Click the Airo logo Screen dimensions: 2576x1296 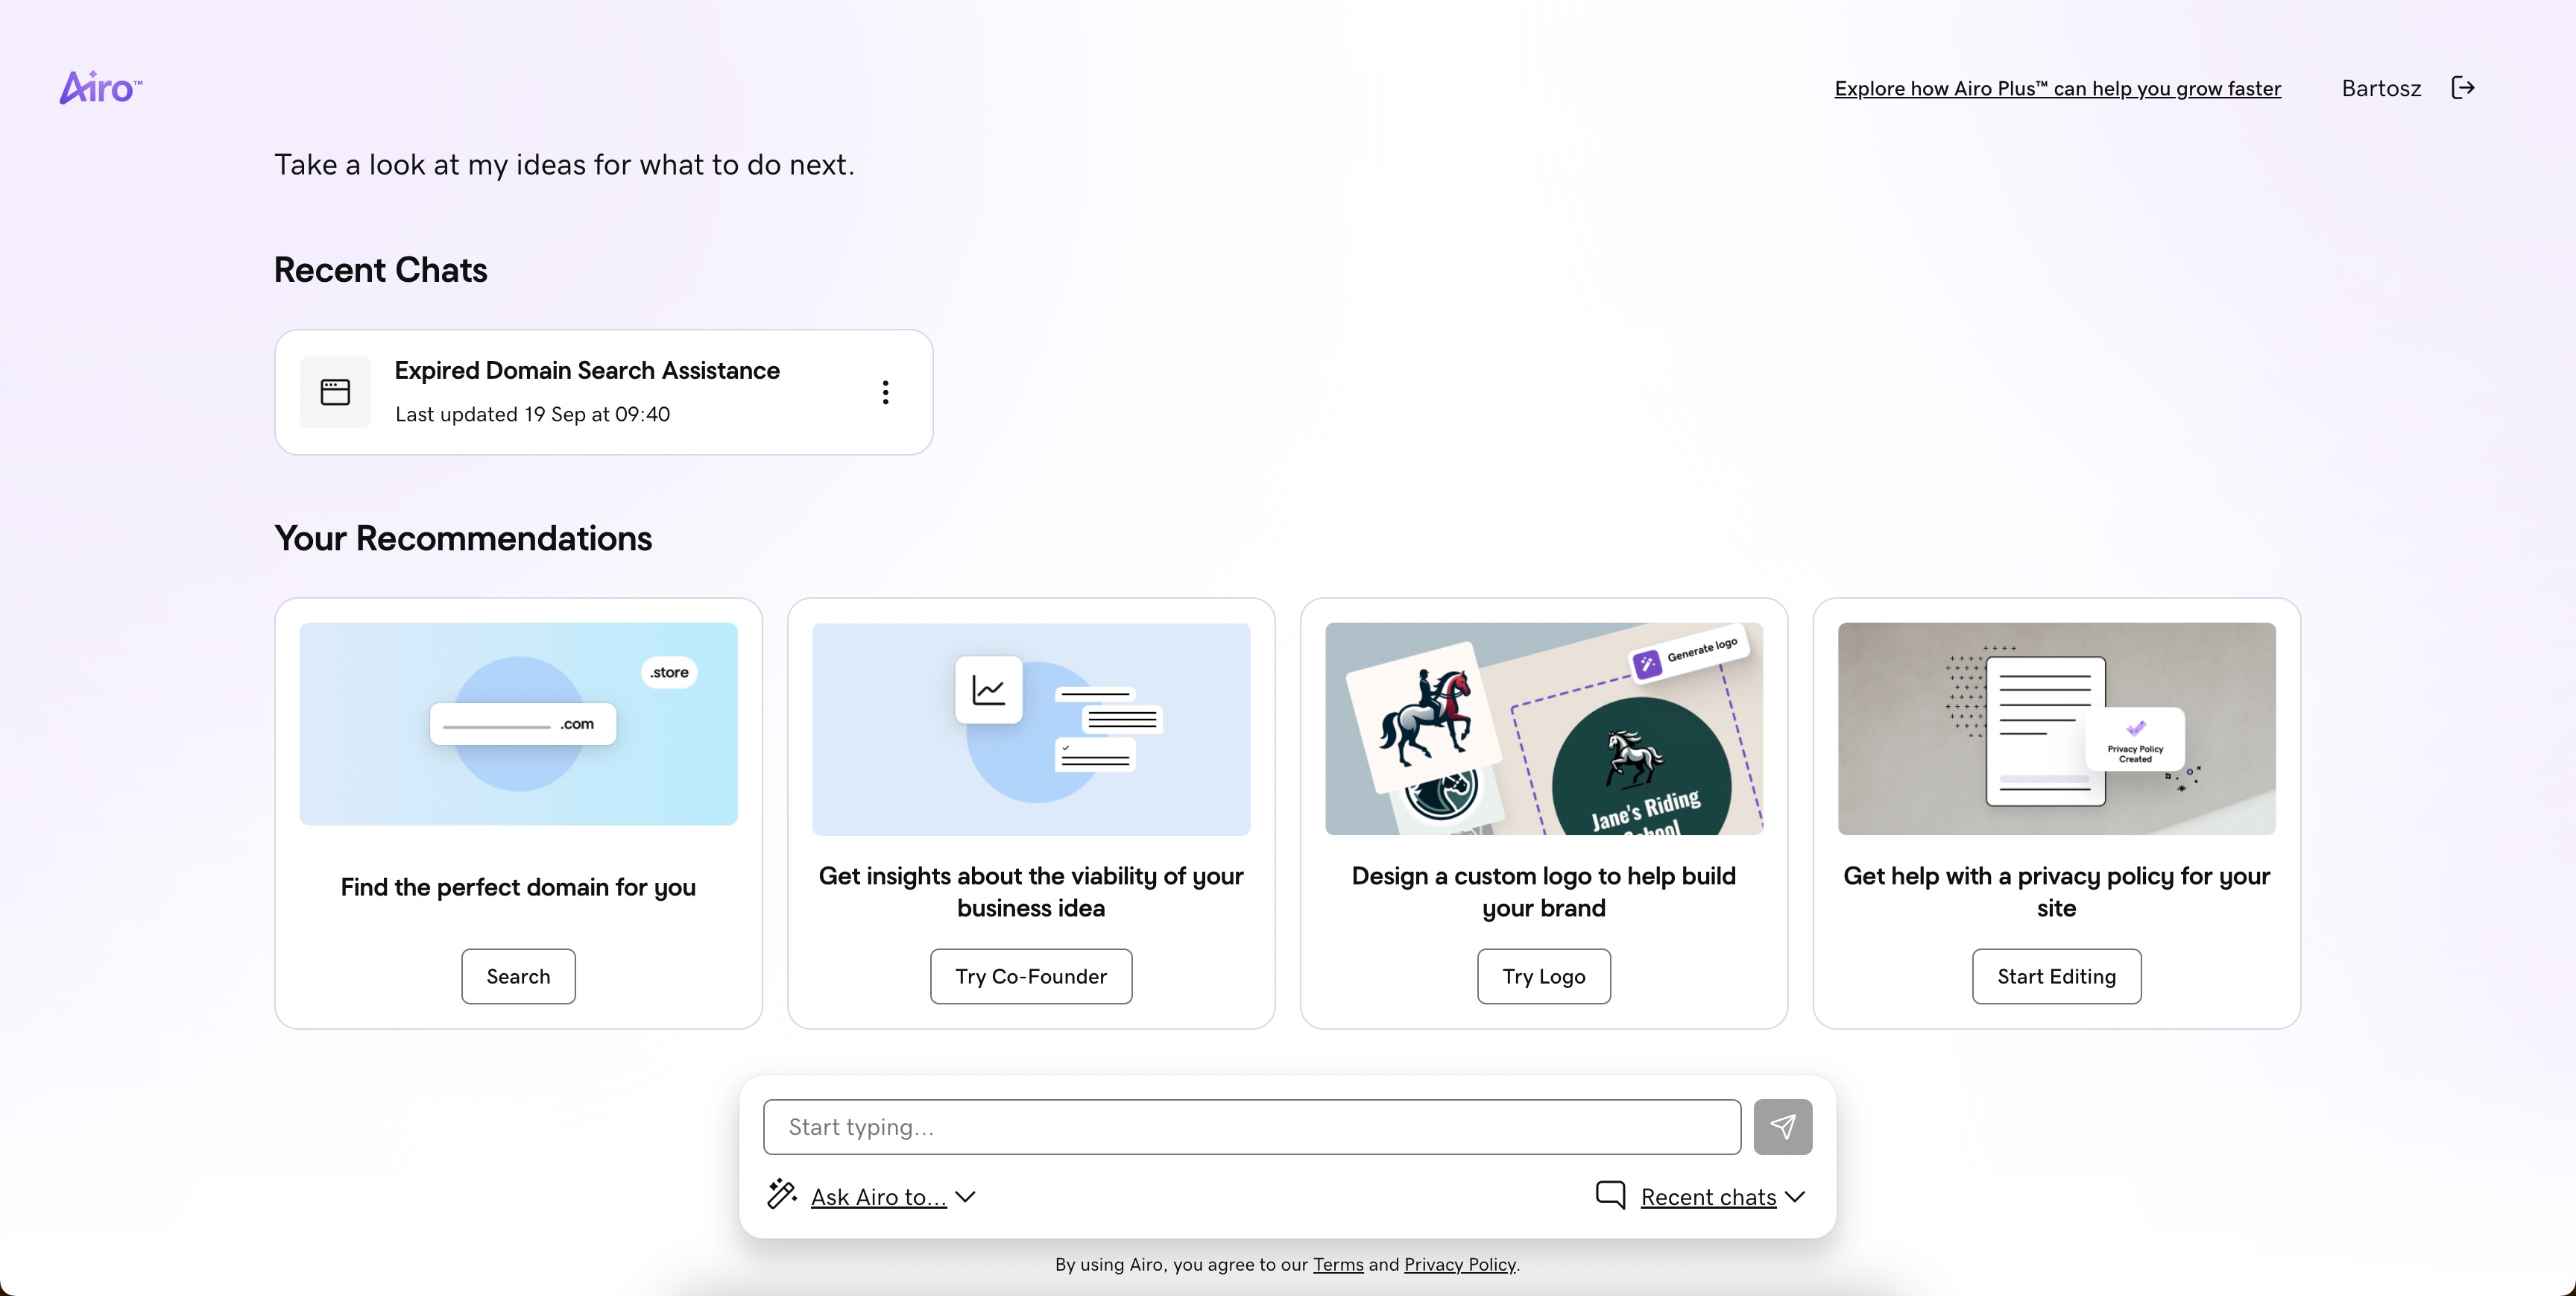click(100, 88)
